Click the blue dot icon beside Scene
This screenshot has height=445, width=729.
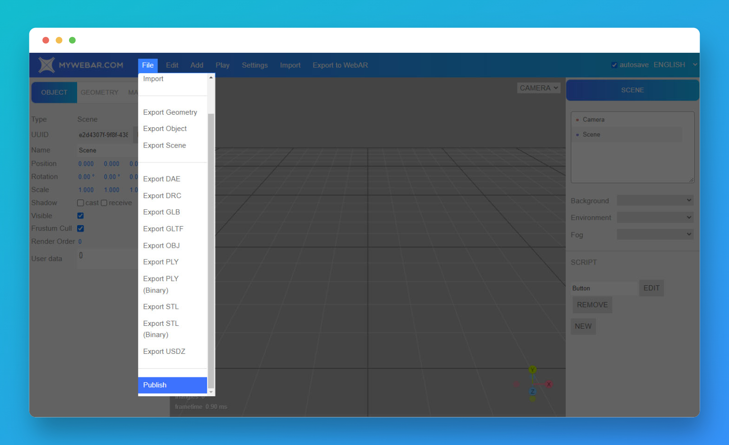(578, 134)
